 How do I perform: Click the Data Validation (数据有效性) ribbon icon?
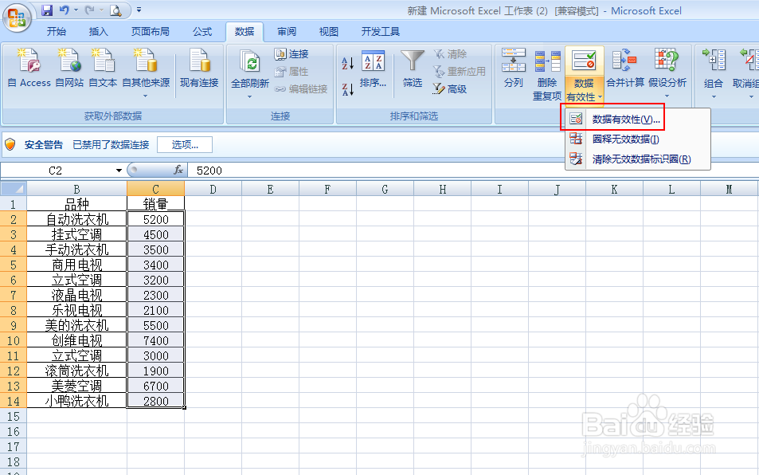[x=584, y=61]
